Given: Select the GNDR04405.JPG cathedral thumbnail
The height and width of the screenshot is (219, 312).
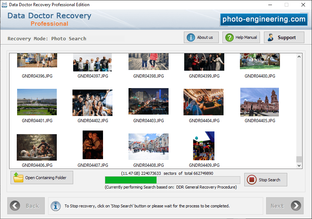Looking at the screenshot, I should pyautogui.click(x=260, y=102).
